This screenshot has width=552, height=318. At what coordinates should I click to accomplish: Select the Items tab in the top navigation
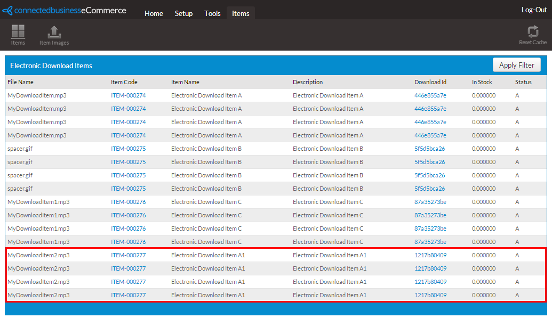(x=241, y=13)
